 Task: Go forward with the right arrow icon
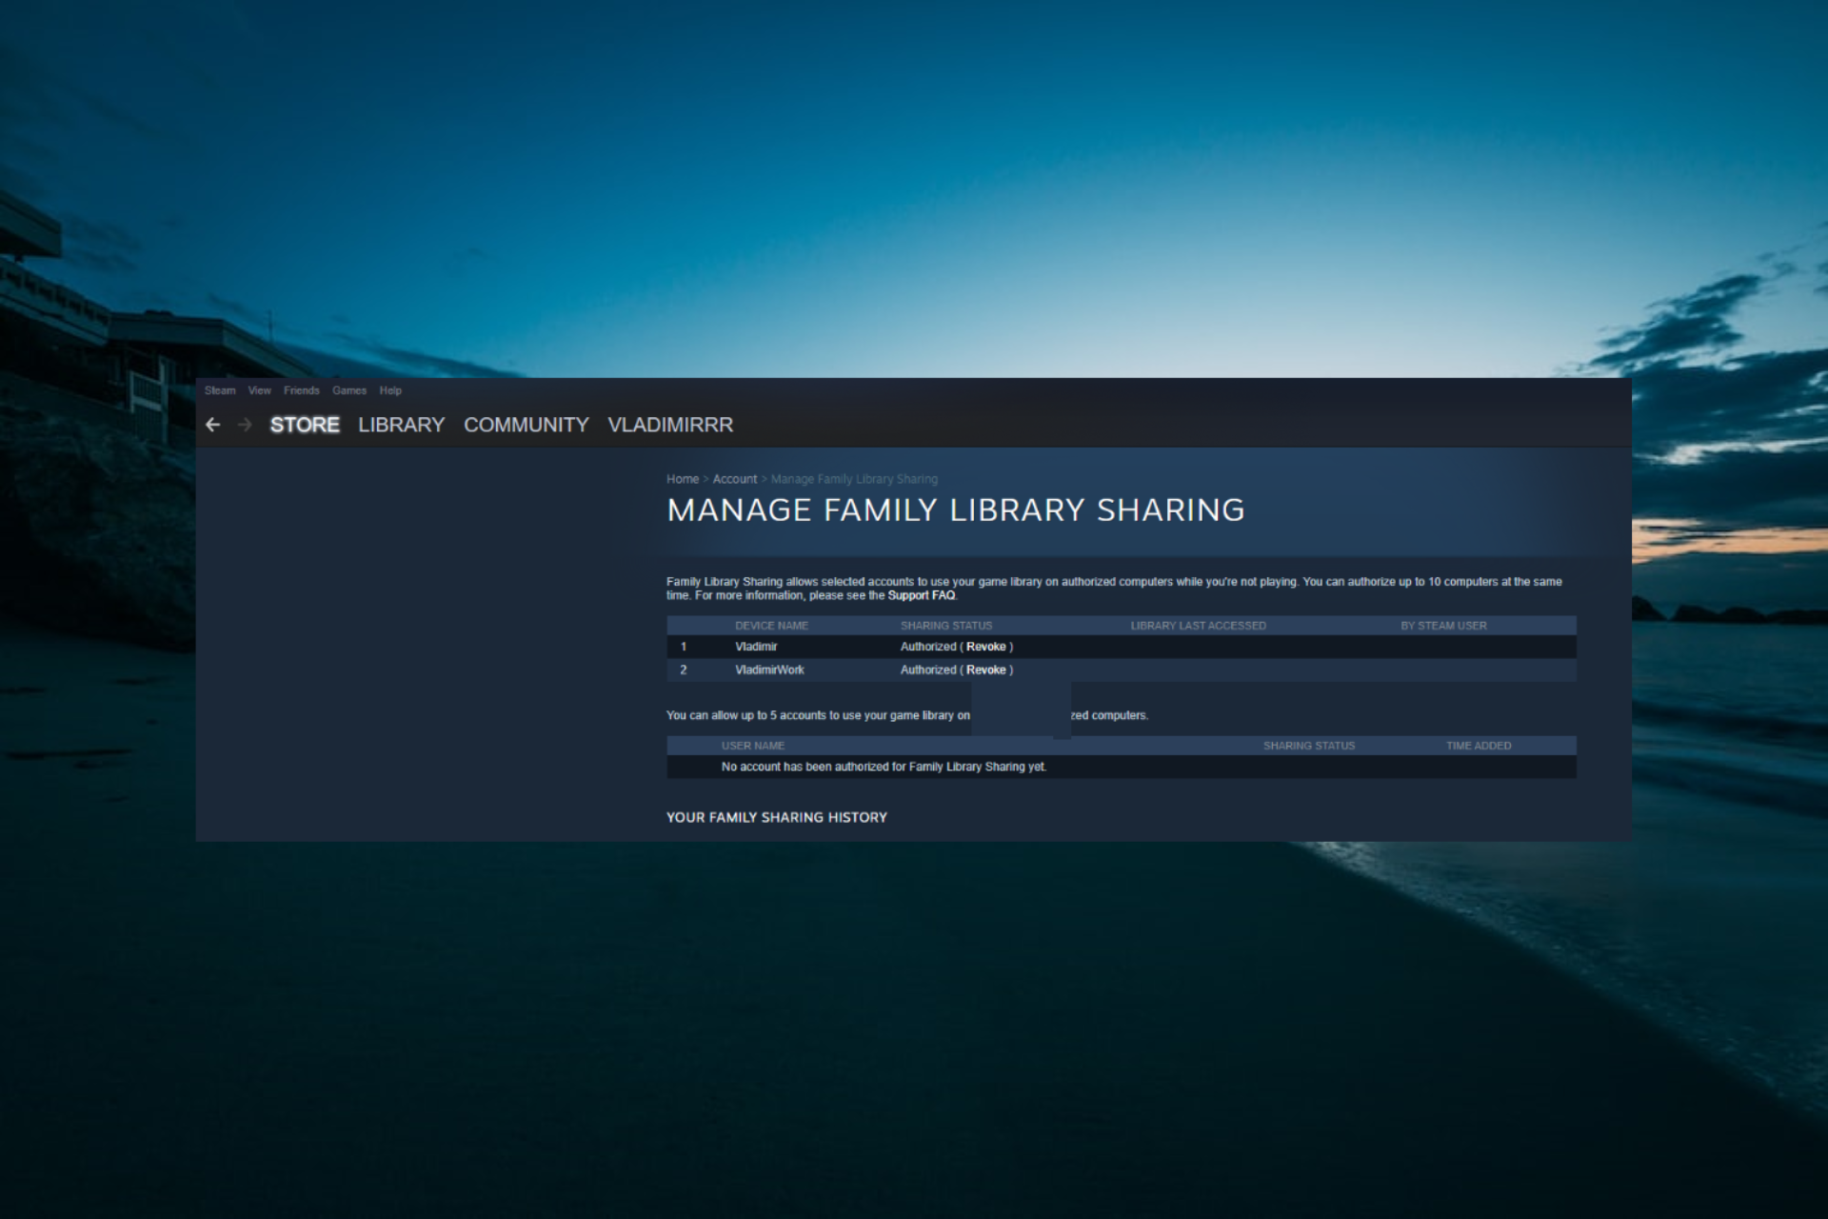(245, 425)
